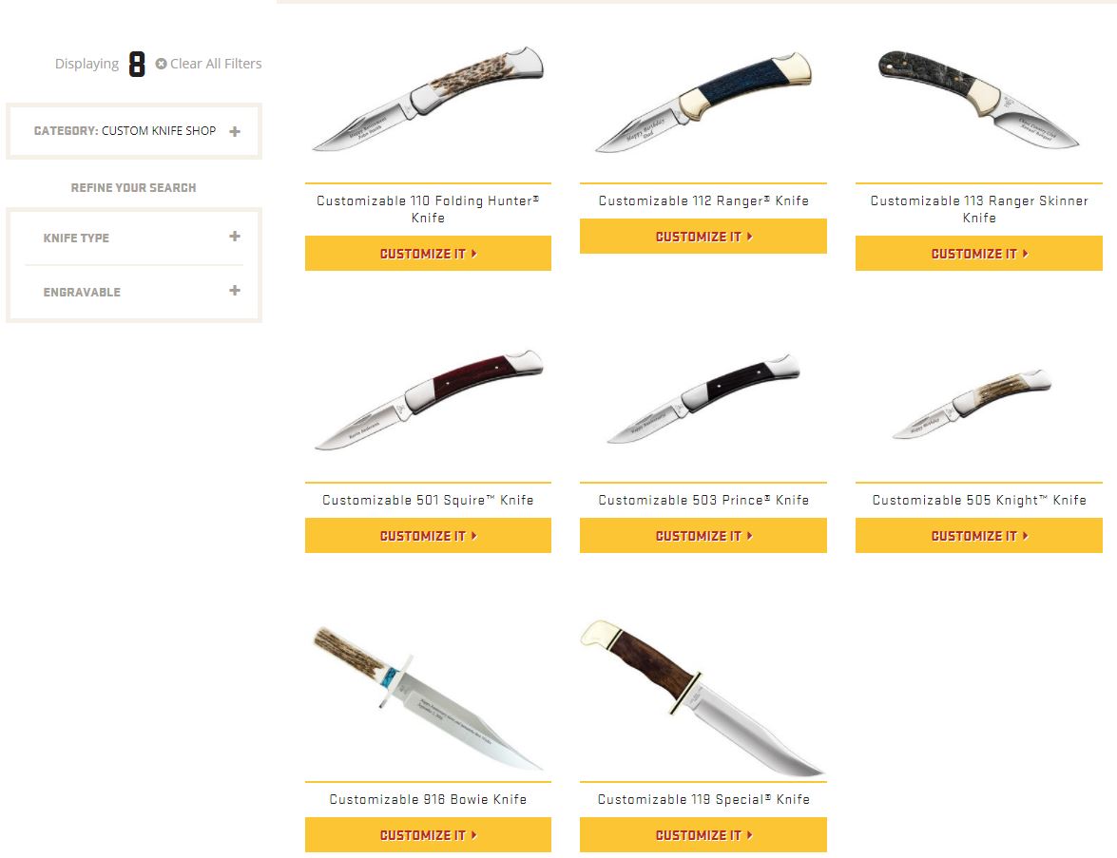The width and height of the screenshot is (1117, 858).
Task: Expand the Category: Custom Knife Shop filter
Action: point(134,131)
